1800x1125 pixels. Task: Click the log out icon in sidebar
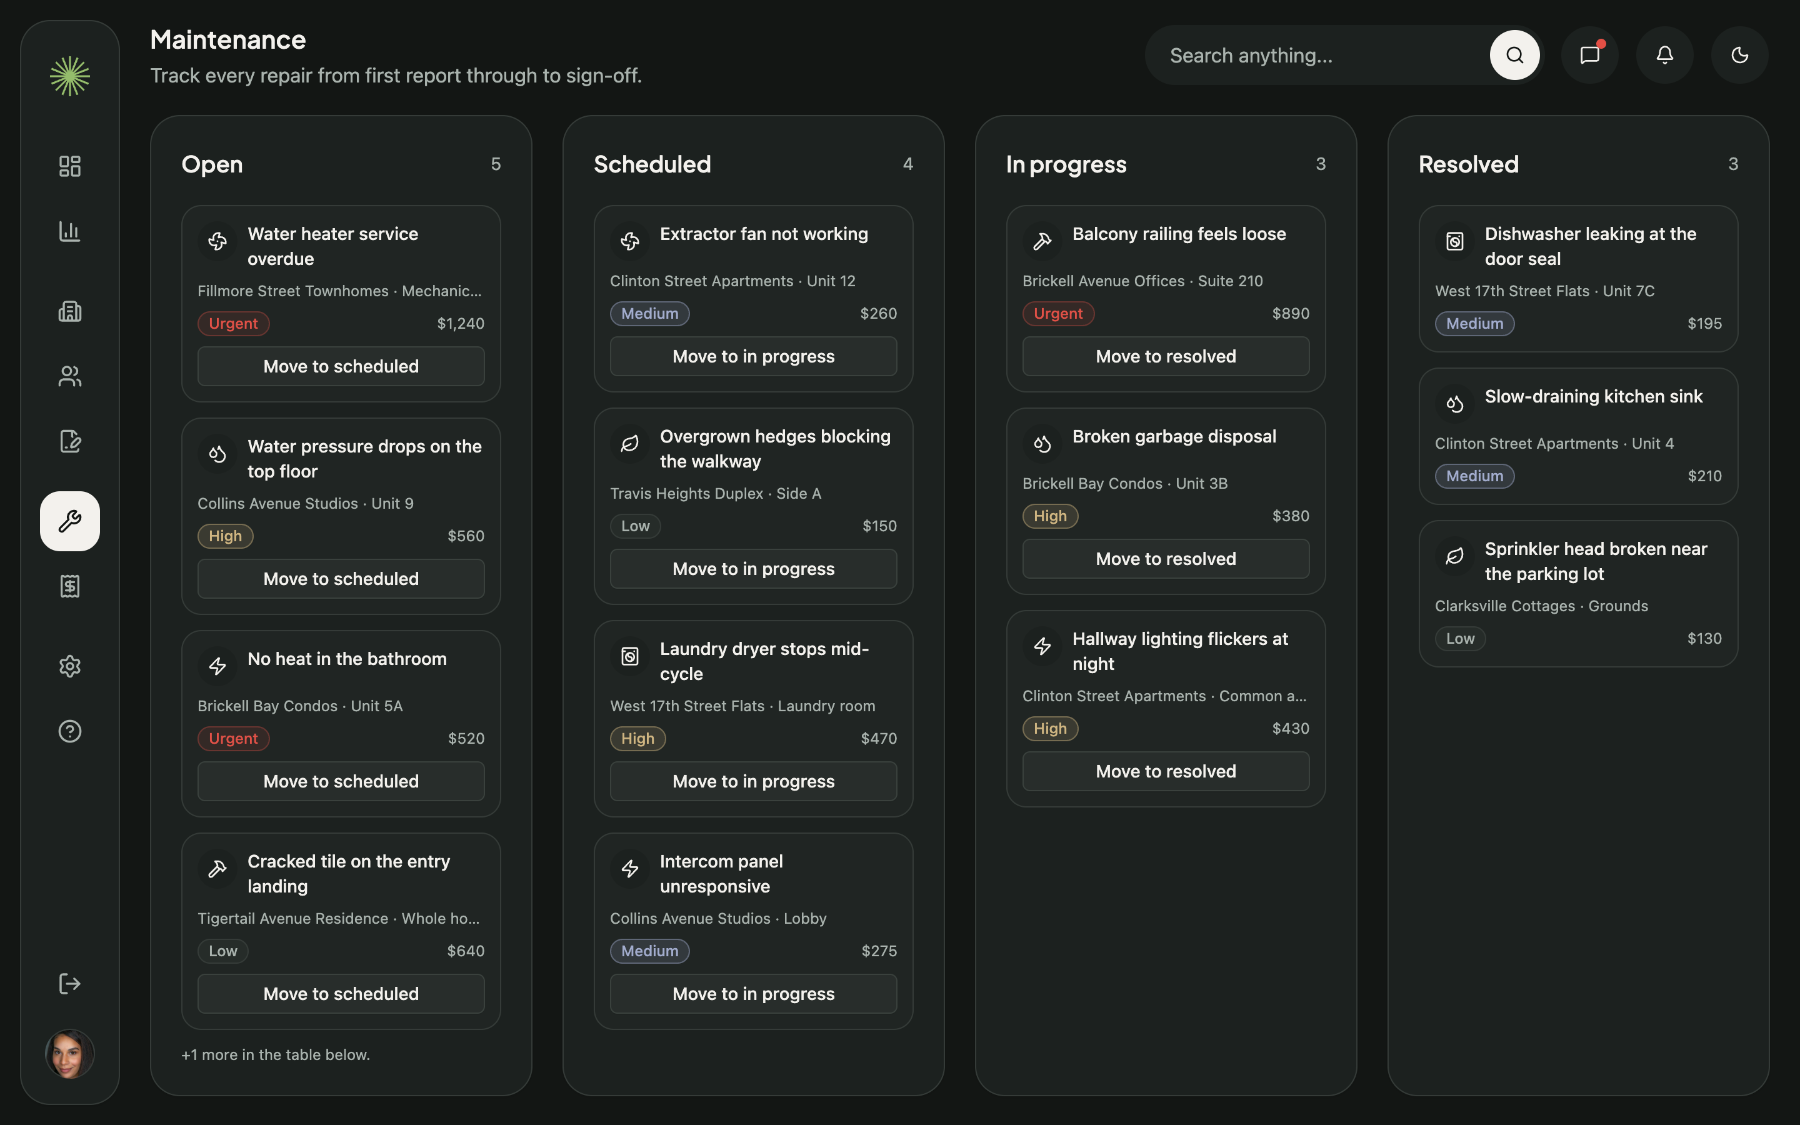(x=70, y=984)
